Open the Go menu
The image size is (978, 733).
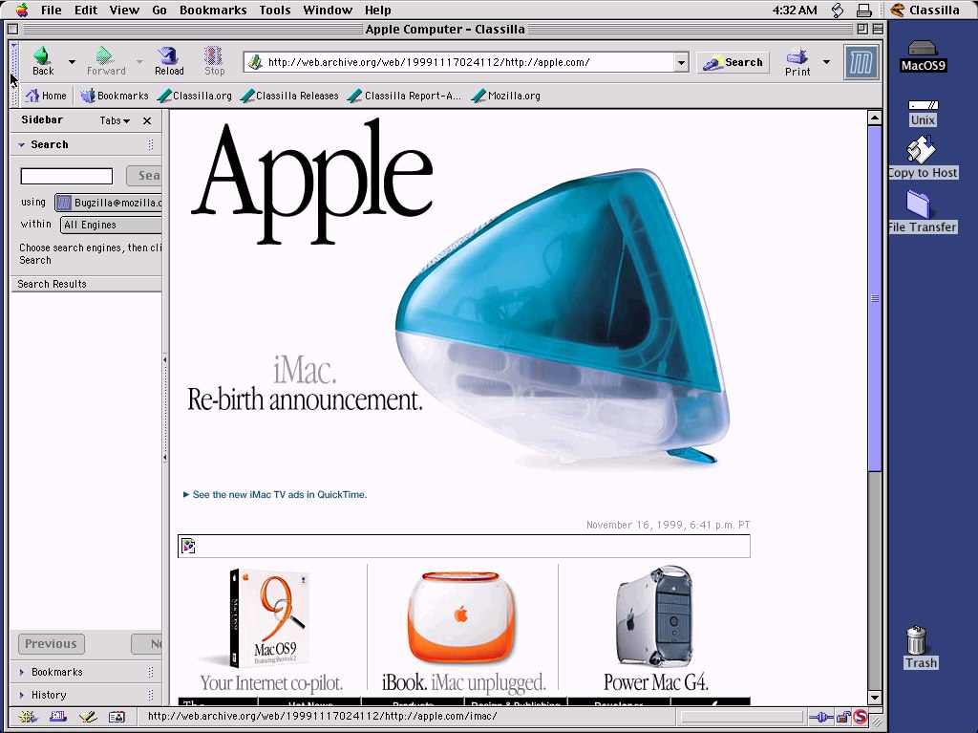pos(159,10)
